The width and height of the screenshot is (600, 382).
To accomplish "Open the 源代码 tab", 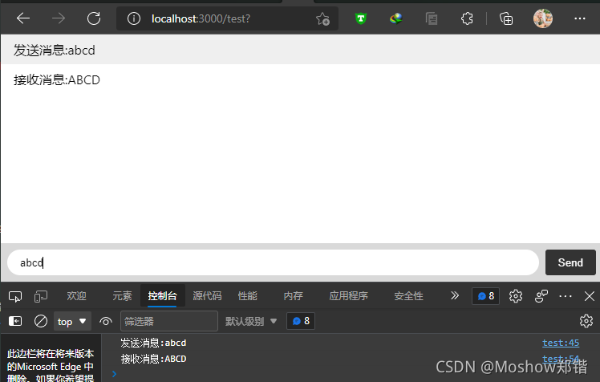I will click(207, 296).
